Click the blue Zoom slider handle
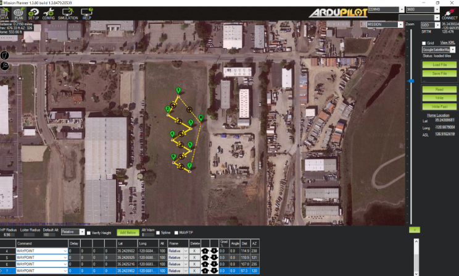459x276 pixels. point(411,81)
